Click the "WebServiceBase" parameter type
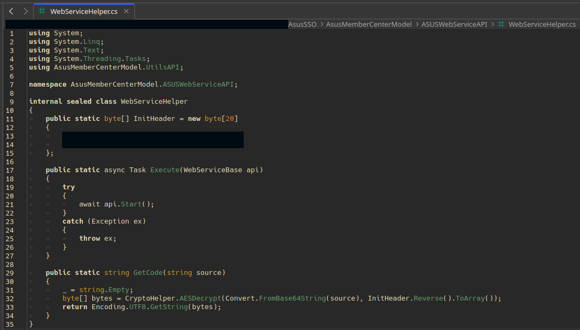Image resolution: width=580 pixels, height=330 pixels. pos(213,170)
